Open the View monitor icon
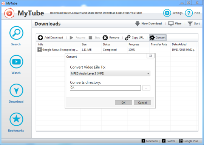This screenshot has height=145, width=204. point(171,24)
